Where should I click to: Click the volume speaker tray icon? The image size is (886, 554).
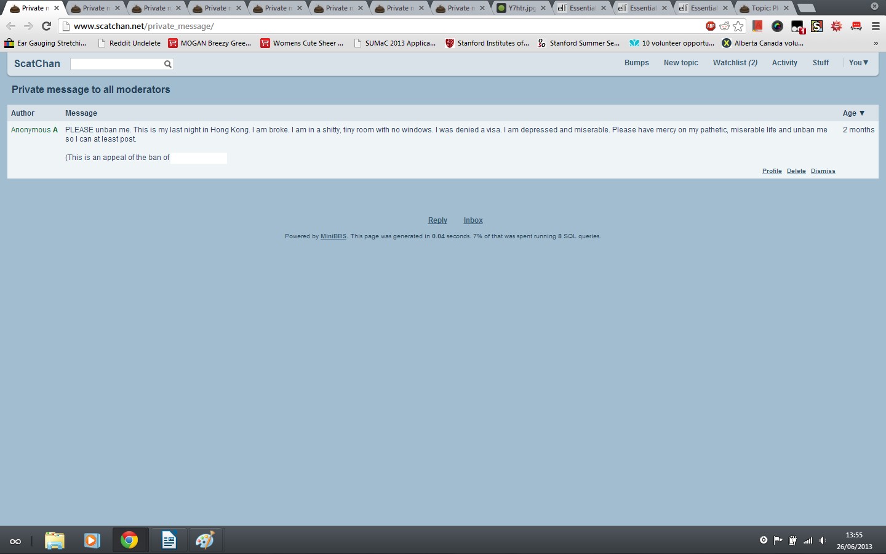point(823,540)
